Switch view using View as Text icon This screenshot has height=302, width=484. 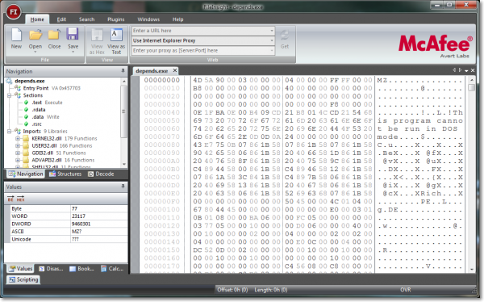tap(116, 36)
